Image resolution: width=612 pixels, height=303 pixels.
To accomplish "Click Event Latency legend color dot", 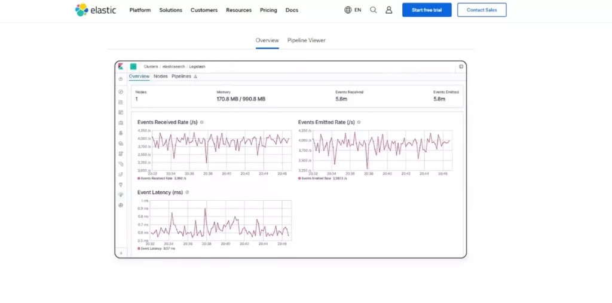I will 139,249.
